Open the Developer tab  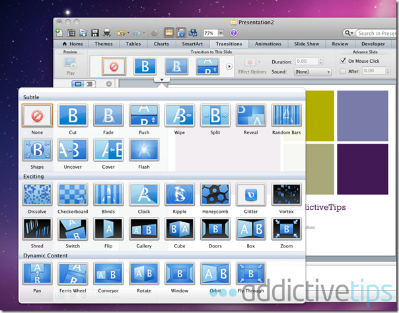point(373,44)
